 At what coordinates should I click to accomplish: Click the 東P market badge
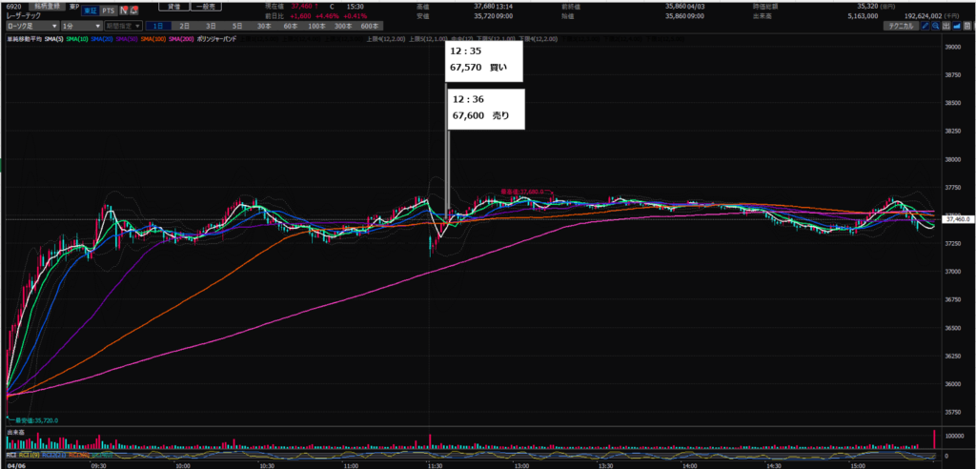coord(72,8)
